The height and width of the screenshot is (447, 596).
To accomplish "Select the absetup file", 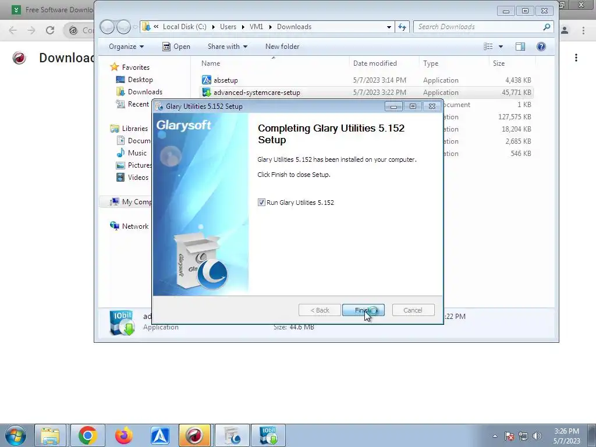I will (226, 80).
